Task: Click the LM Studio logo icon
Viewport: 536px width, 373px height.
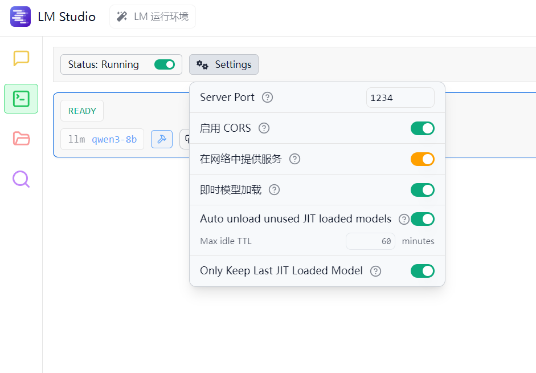Action: [21, 17]
